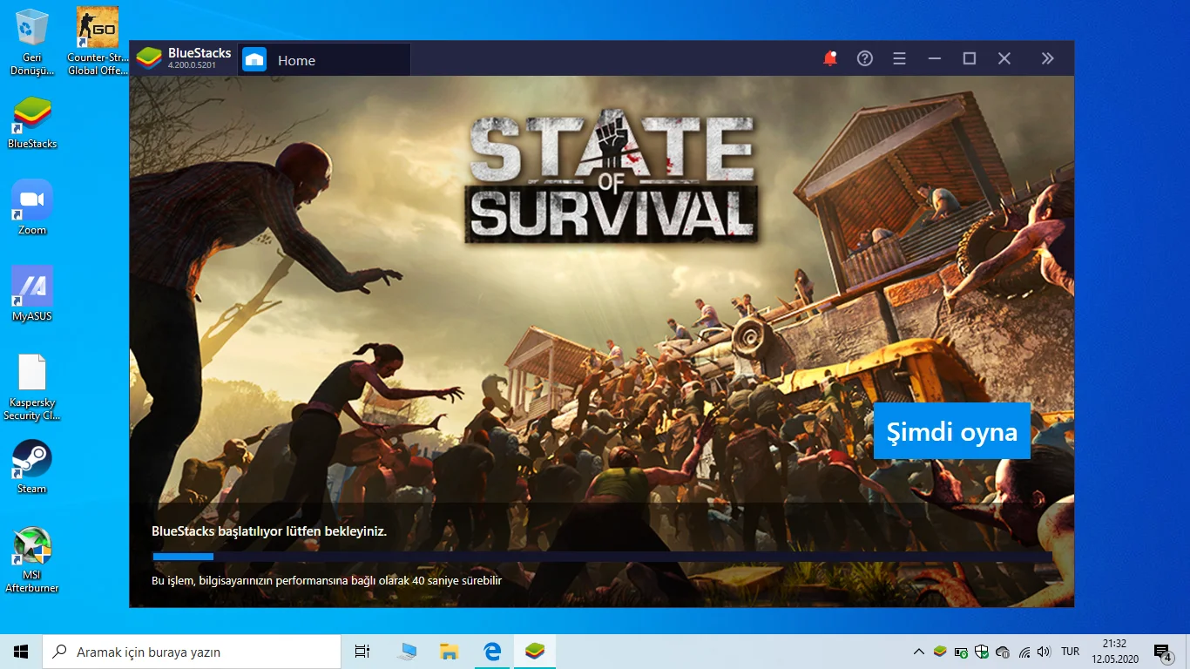Select the Steam desktop shortcut
The width and height of the screenshot is (1190, 669).
coord(32,467)
